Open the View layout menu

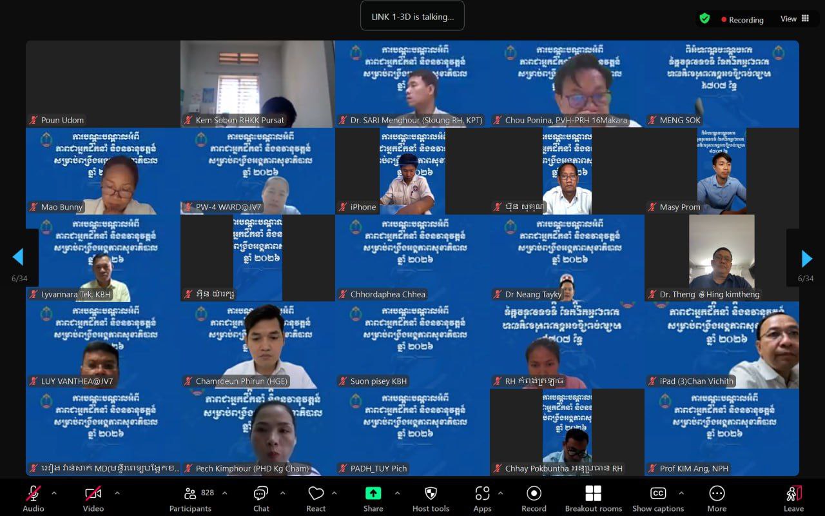[795, 19]
